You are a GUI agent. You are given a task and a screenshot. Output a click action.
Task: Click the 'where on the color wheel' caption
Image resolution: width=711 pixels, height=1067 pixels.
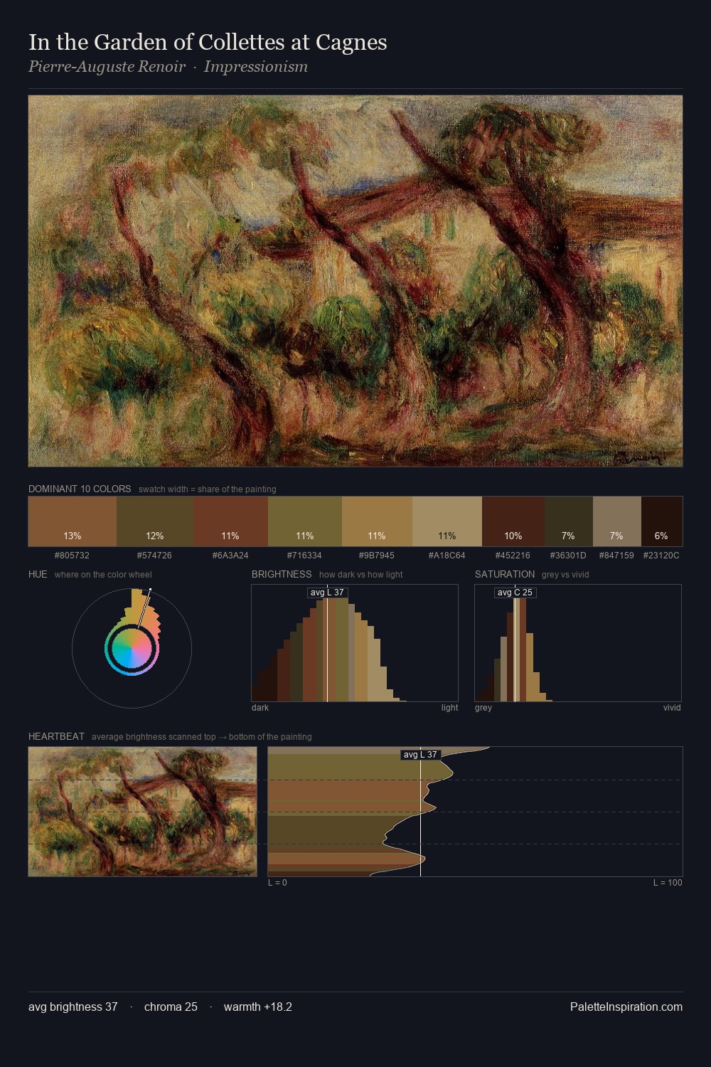pyautogui.click(x=103, y=575)
